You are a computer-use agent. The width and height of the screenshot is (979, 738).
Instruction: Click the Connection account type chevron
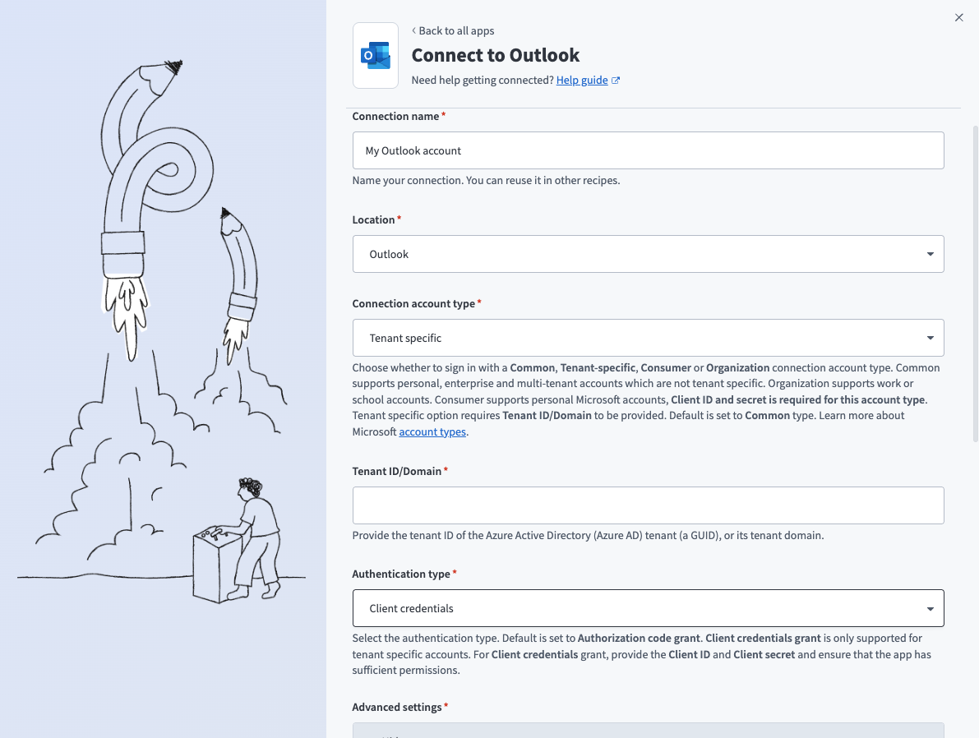pos(930,338)
